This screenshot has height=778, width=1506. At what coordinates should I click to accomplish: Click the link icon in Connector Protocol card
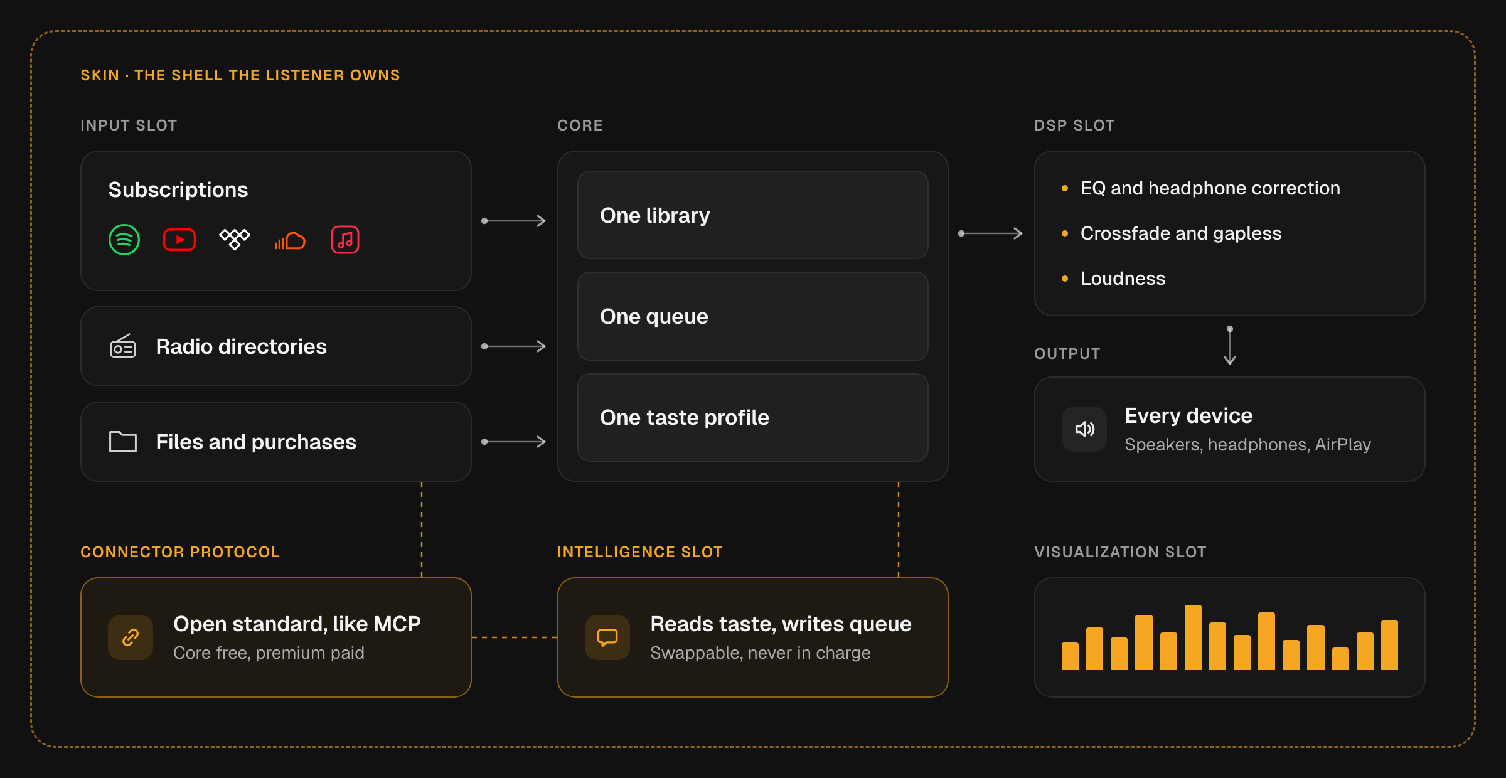[x=131, y=637]
